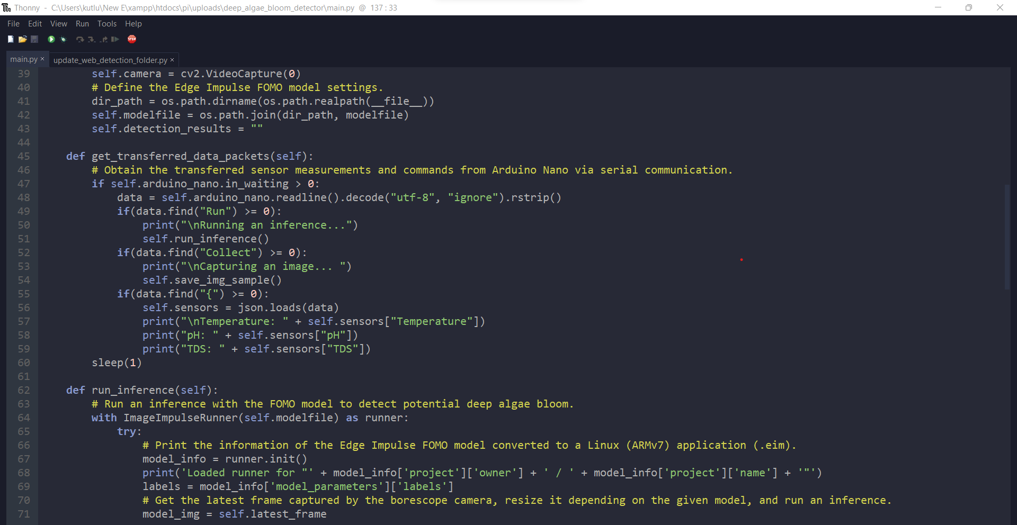This screenshot has width=1017, height=525.
Task: Stop the running program
Action: pyautogui.click(x=132, y=39)
